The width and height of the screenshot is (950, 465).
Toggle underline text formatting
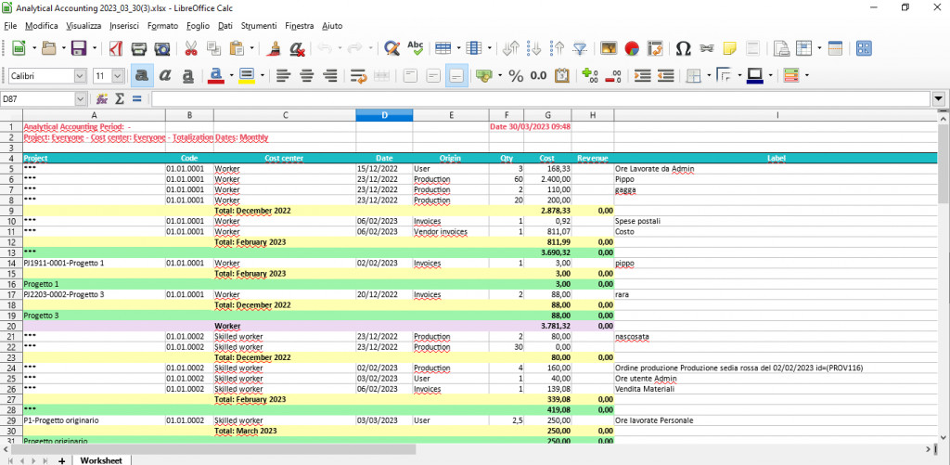[x=188, y=75]
